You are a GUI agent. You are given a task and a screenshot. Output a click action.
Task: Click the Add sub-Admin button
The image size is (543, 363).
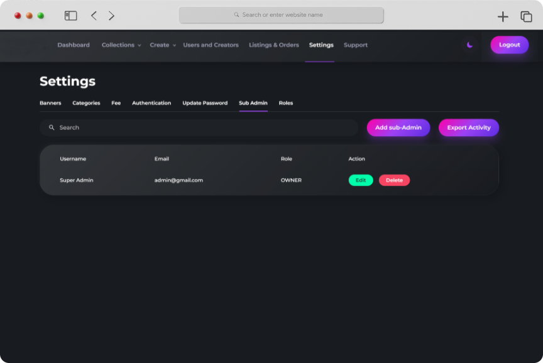(398, 127)
